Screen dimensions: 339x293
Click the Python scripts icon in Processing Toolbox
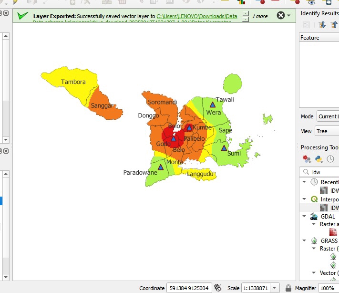318,159
